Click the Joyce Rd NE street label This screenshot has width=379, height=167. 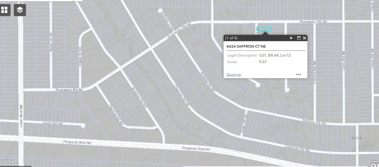[53, 123]
